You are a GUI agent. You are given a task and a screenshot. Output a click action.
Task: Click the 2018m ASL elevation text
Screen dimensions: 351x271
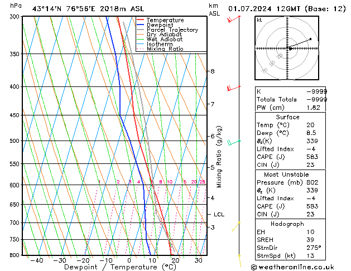tap(122, 9)
